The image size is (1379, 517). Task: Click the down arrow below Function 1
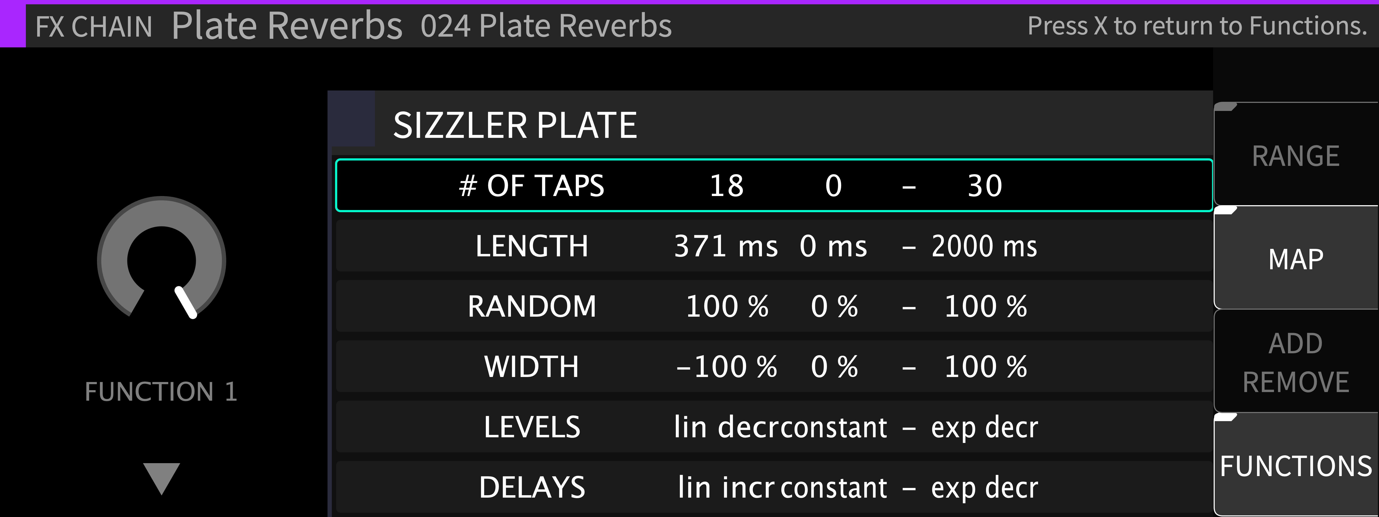click(161, 478)
